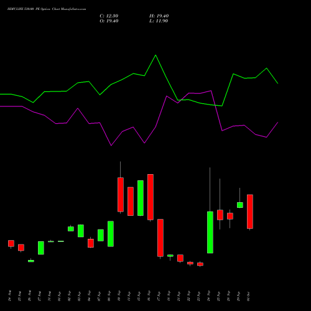Click the last red candle for 01 Oct

pyautogui.click(x=250, y=211)
